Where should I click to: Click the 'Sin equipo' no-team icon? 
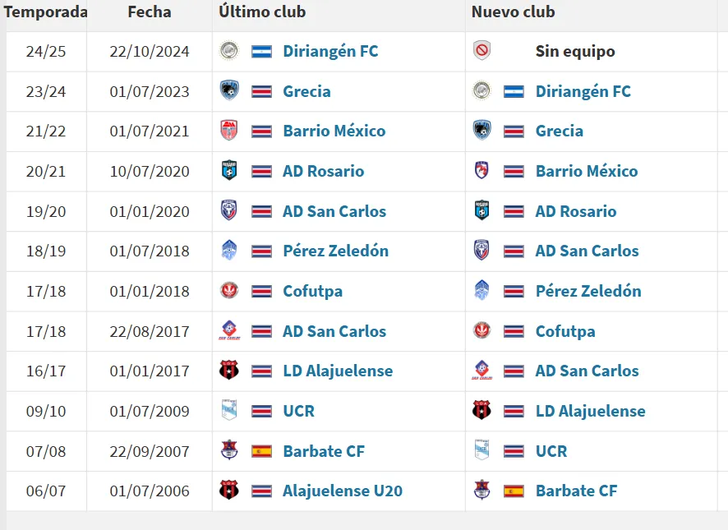pyautogui.click(x=483, y=51)
